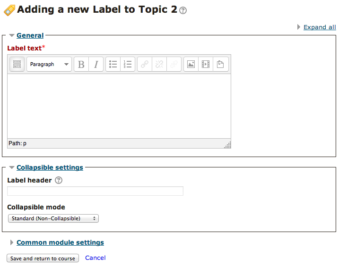Click Save and return to course
Screen dimensions: 347x266
tap(43, 258)
